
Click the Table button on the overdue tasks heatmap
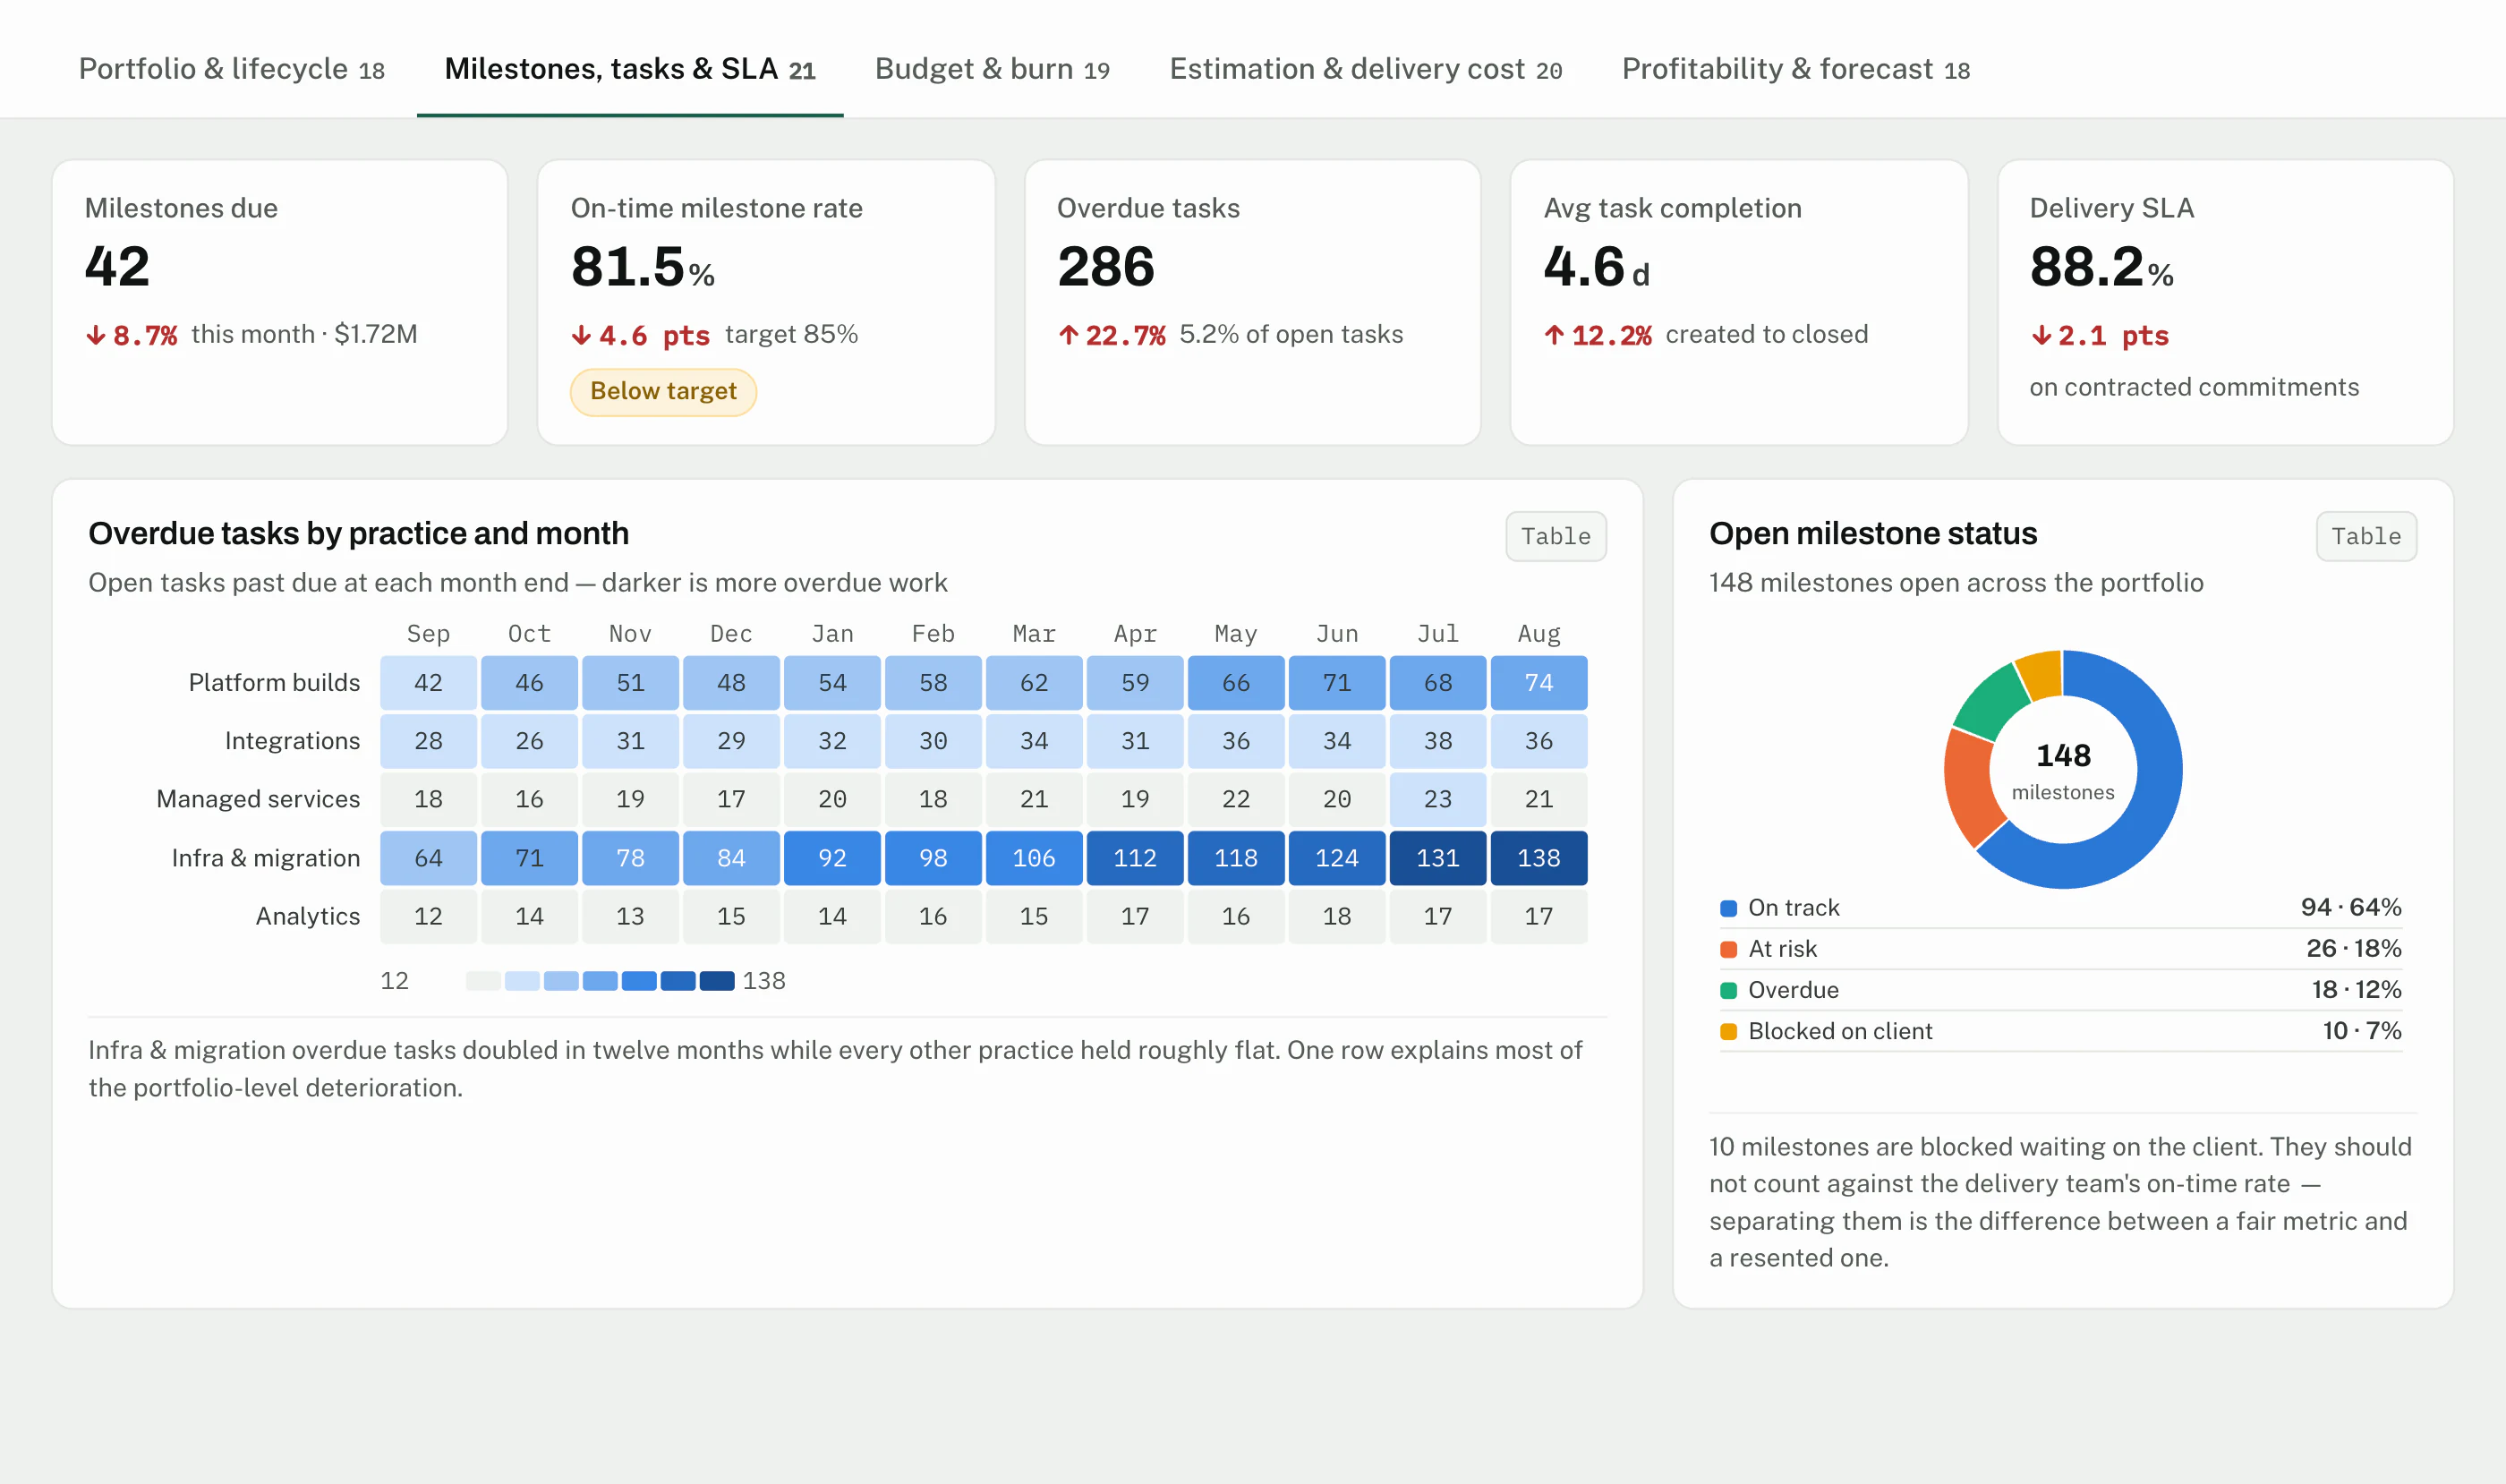pyautogui.click(x=1555, y=536)
